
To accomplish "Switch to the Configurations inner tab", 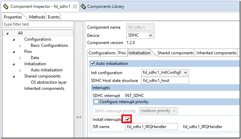I will tap(102, 53).
